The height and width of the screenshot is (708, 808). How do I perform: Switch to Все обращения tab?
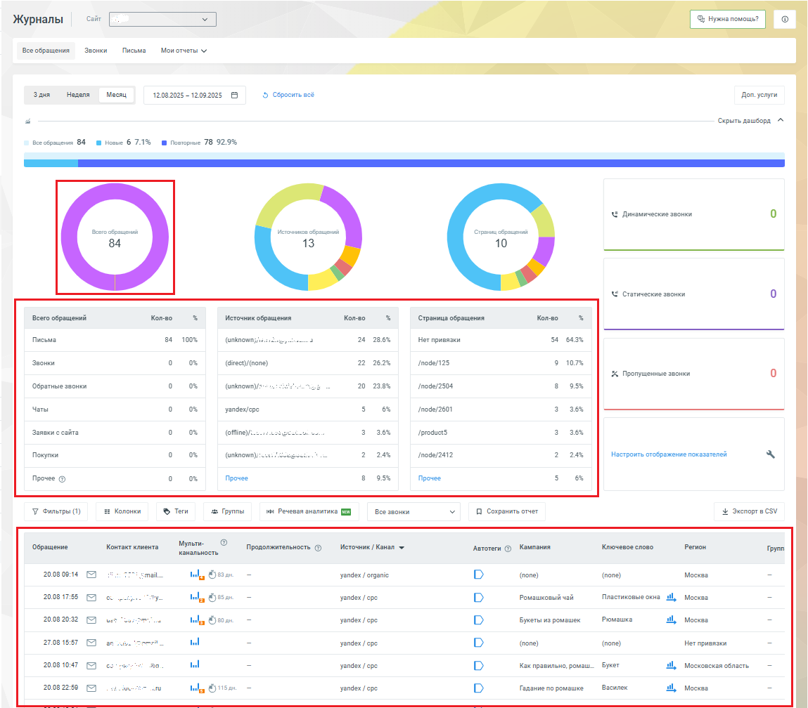[46, 51]
